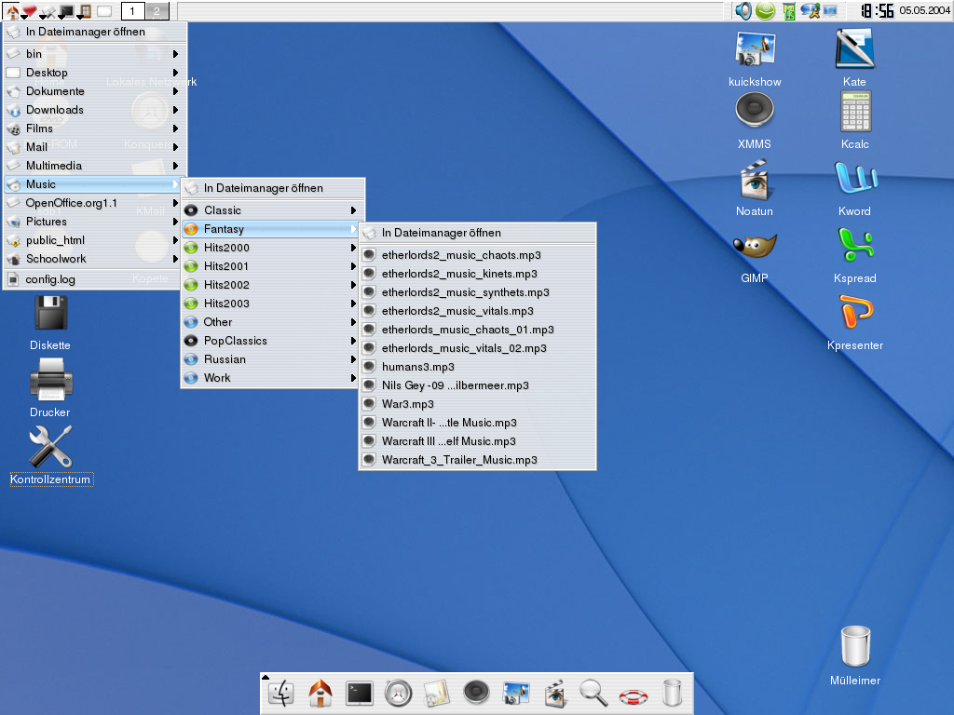This screenshot has width=954, height=715.
Task: Open the trash can in the dock
Action: [x=672, y=693]
